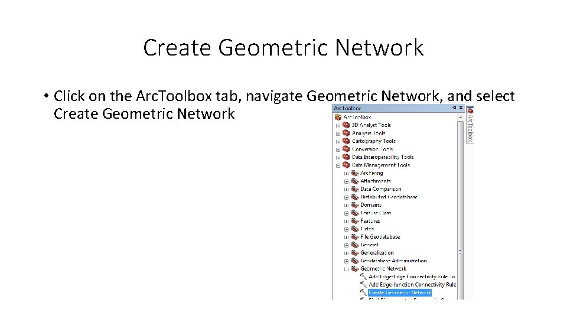Select the 'Geometric Network' label

coord(383,269)
